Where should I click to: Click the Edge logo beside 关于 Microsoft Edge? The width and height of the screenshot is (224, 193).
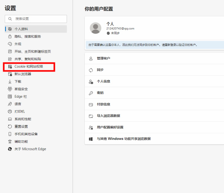pyautogui.click(x=10, y=149)
